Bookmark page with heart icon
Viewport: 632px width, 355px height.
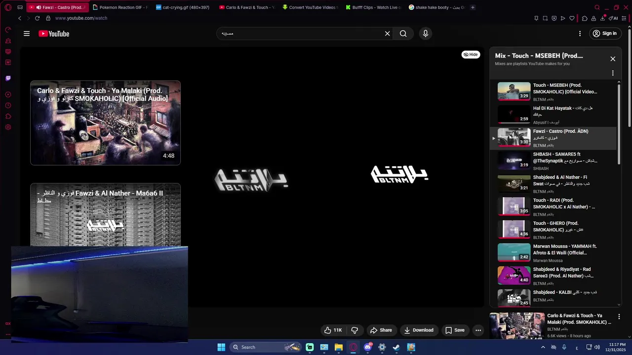tap(572, 18)
